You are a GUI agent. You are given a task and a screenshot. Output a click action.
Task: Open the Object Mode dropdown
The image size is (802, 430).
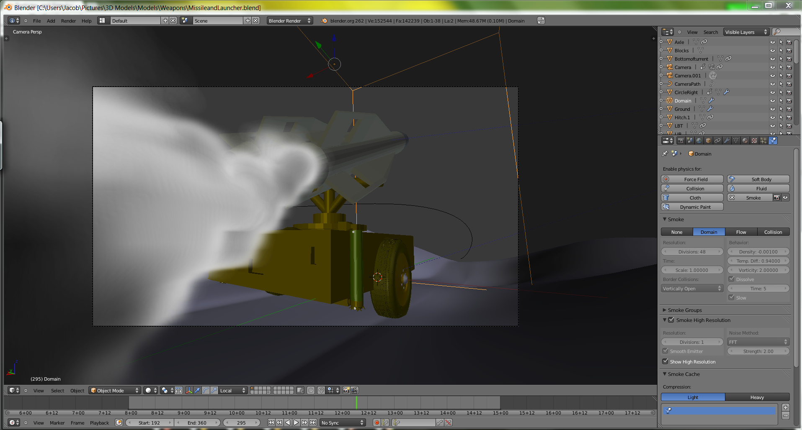(x=115, y=390)
